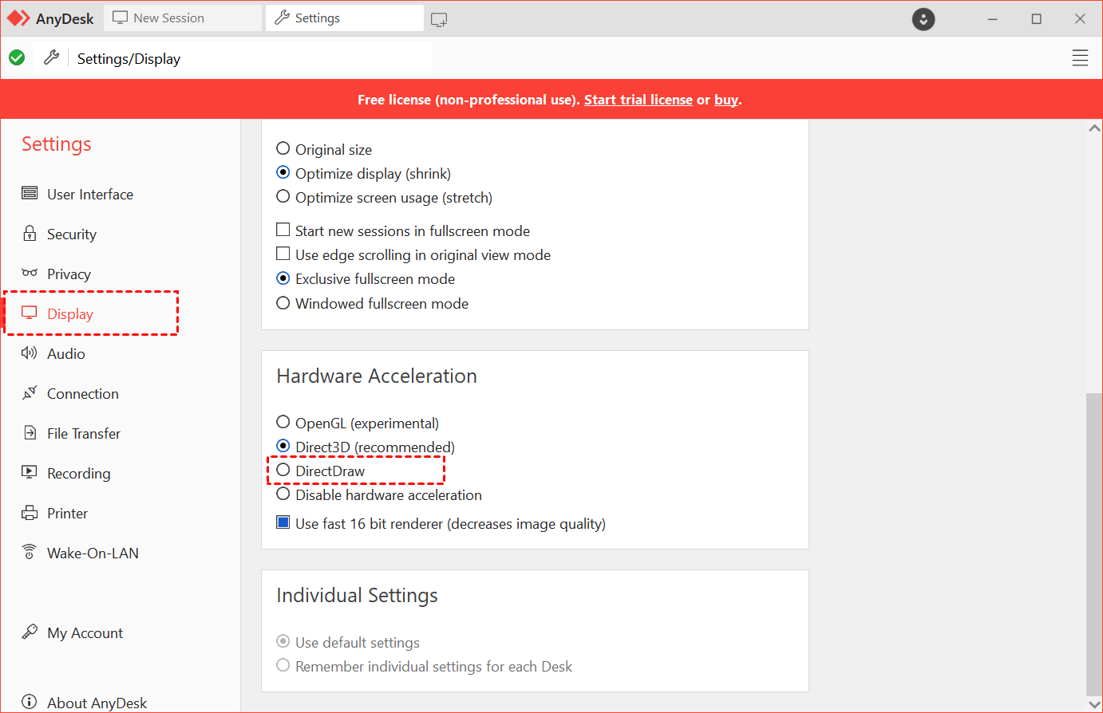
Task: Click the green connection status checkmark
Action: point(17,57)
